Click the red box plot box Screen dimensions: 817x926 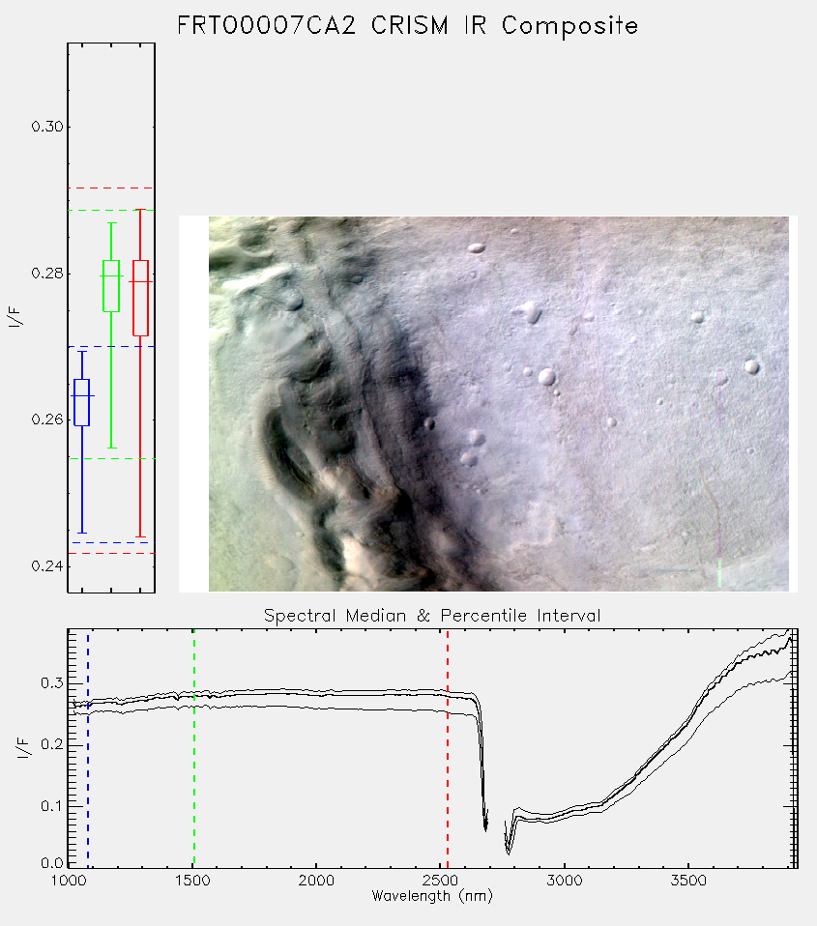coord(140,299)
